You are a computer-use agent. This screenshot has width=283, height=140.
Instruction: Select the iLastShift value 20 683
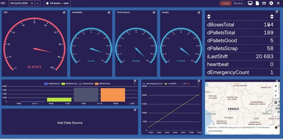point(264,56)
